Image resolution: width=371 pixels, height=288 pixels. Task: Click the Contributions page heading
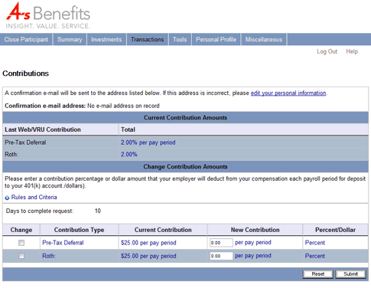point(25,74)
